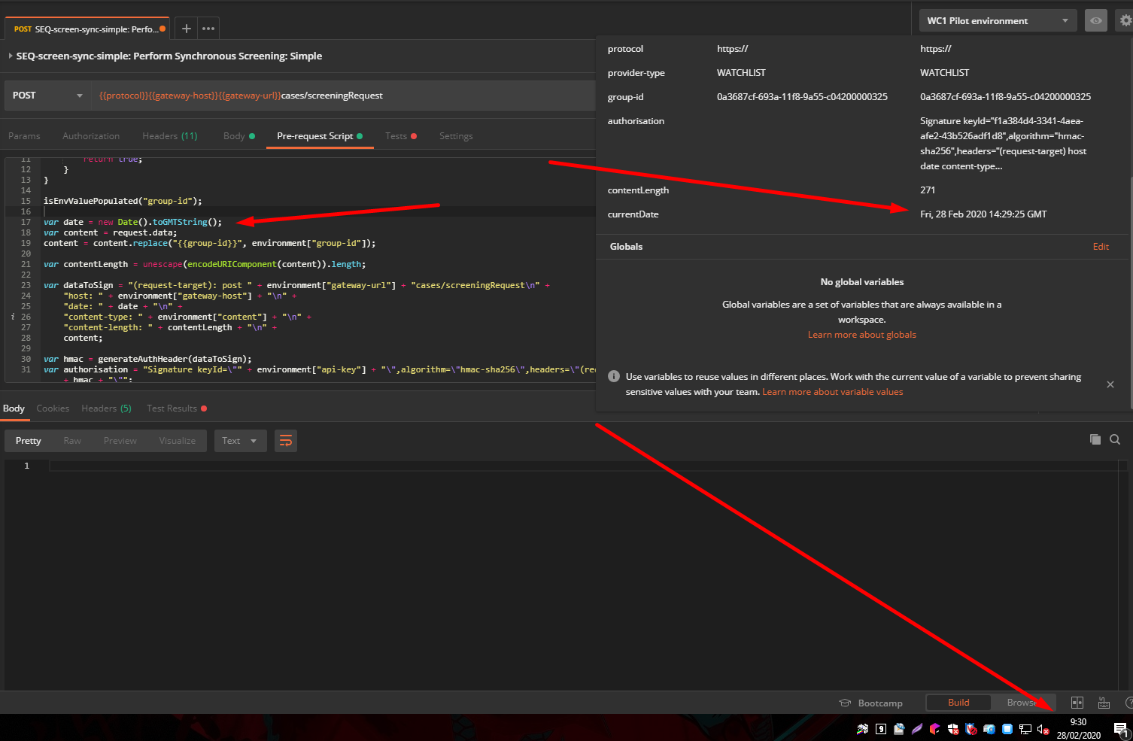1133x741 pixels.
Task: Open manage environments gear icon
Action: click(x=1125, y=21)
